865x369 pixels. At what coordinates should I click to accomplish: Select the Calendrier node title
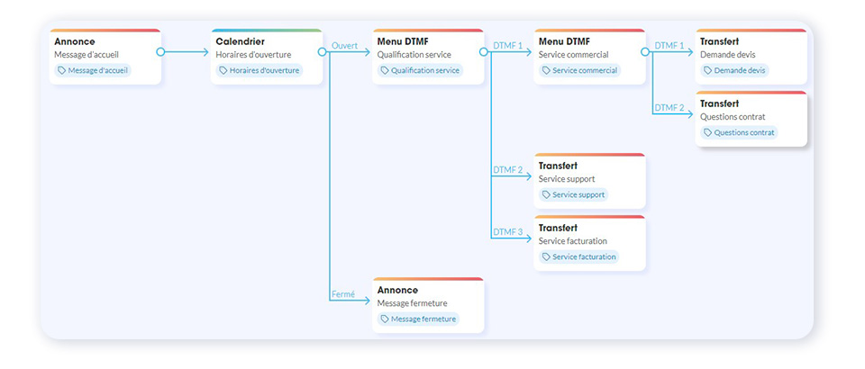(240, 41)
